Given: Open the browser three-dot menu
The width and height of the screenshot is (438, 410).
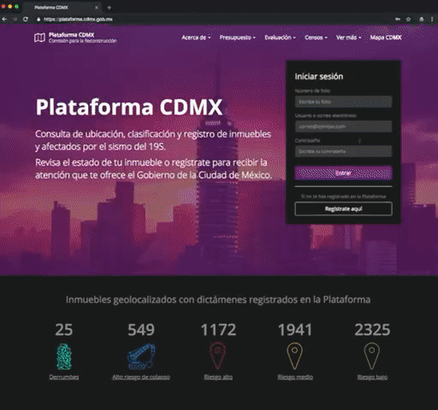Looking at the screenshot, I should [432, 19].
